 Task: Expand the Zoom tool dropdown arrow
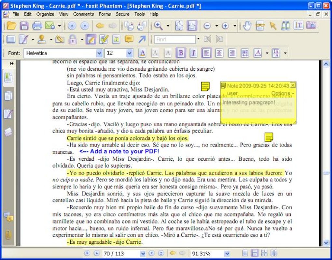(168, 26)
